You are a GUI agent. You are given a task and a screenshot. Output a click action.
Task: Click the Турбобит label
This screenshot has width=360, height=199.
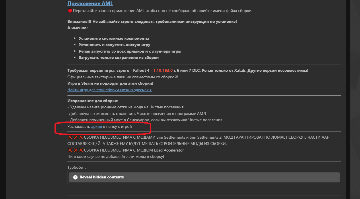tap(77, 167)
